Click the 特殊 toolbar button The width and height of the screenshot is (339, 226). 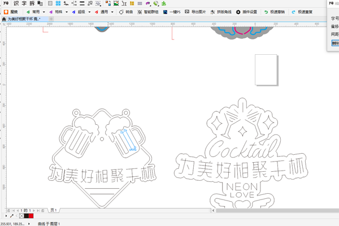(x=56, y=12)
